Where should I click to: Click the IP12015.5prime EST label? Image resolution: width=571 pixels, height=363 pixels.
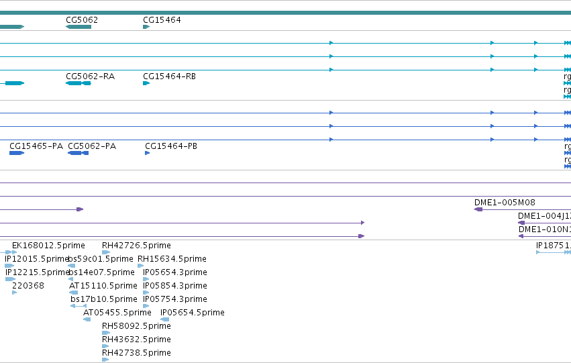click(x=36, y=259)
